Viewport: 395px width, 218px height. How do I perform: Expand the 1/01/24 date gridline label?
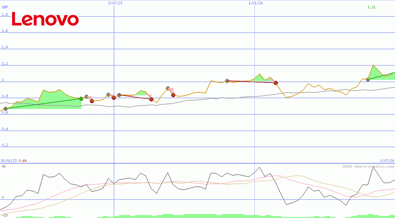pyautogui.click(x=255, y=3)
